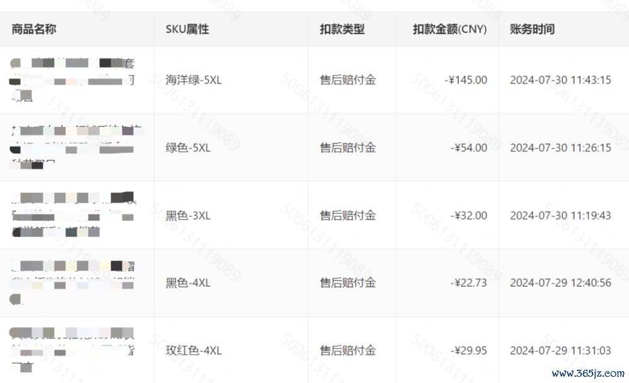Click timestamp 2024-07-30 11:43:15
This screenshot has height=383, width=629.
coord(560,80)
